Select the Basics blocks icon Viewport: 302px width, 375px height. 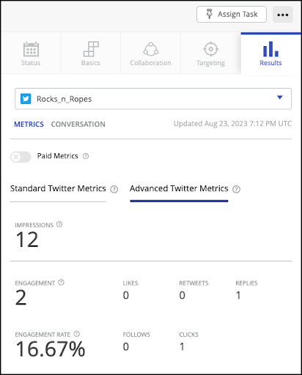[91, 49]
